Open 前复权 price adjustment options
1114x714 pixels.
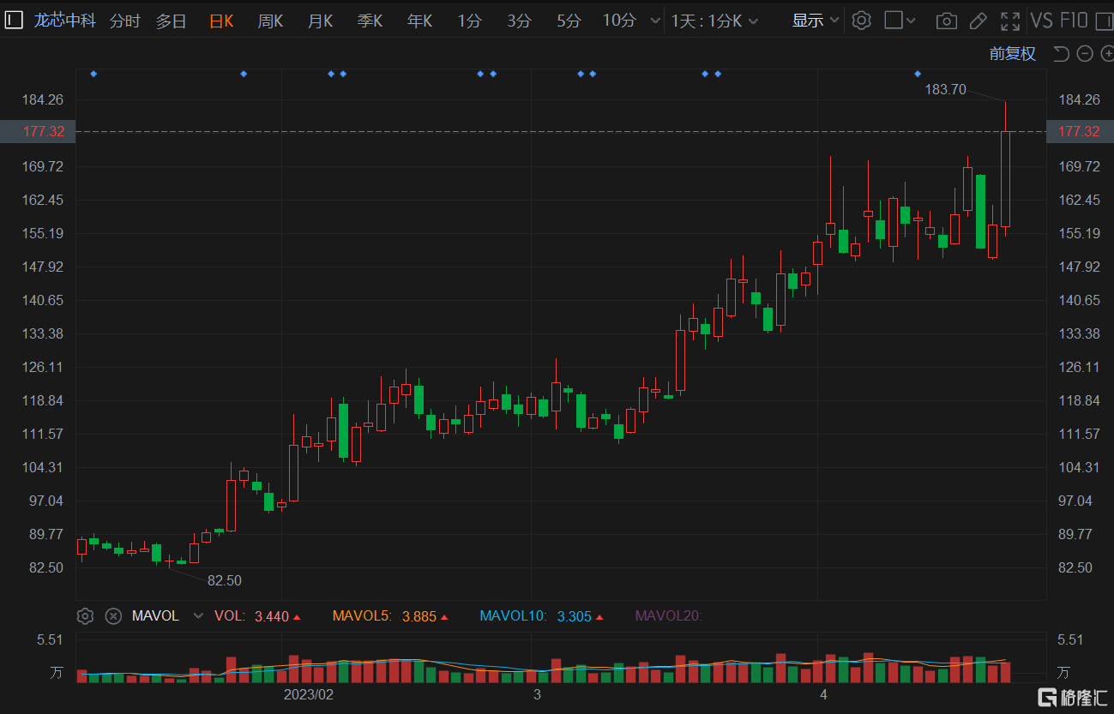(x=1013, y=54)
